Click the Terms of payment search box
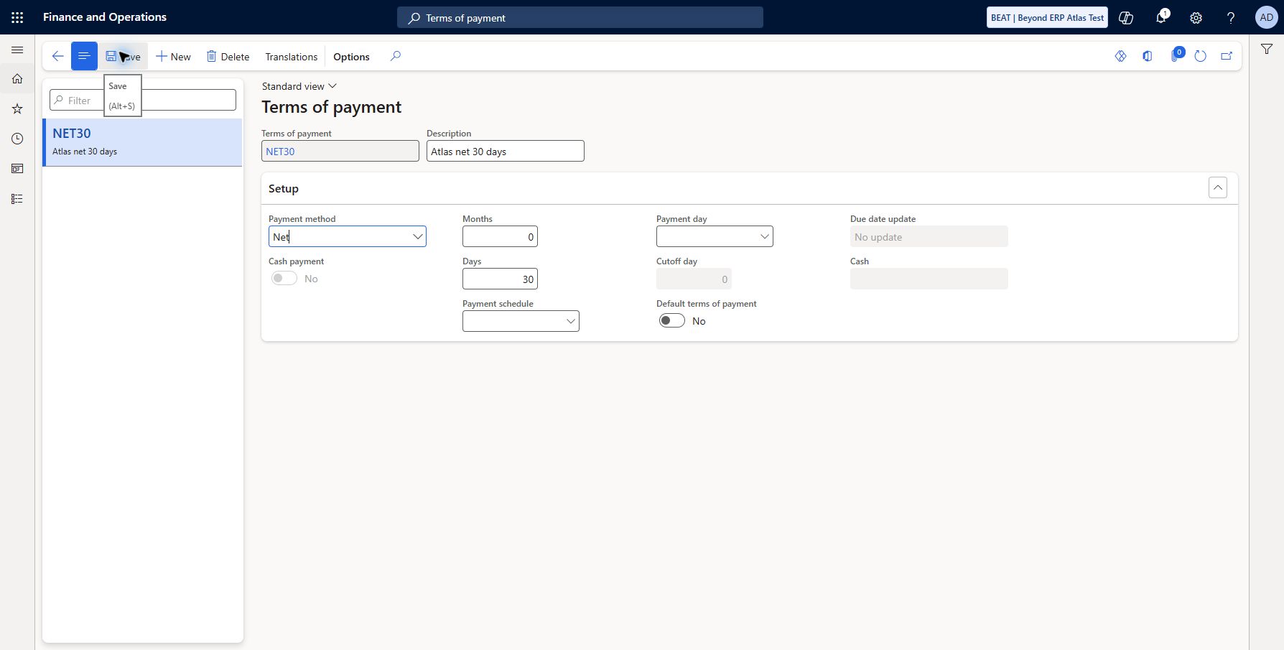The height and width of the screenshot is (650, 1284). point(580,18)
